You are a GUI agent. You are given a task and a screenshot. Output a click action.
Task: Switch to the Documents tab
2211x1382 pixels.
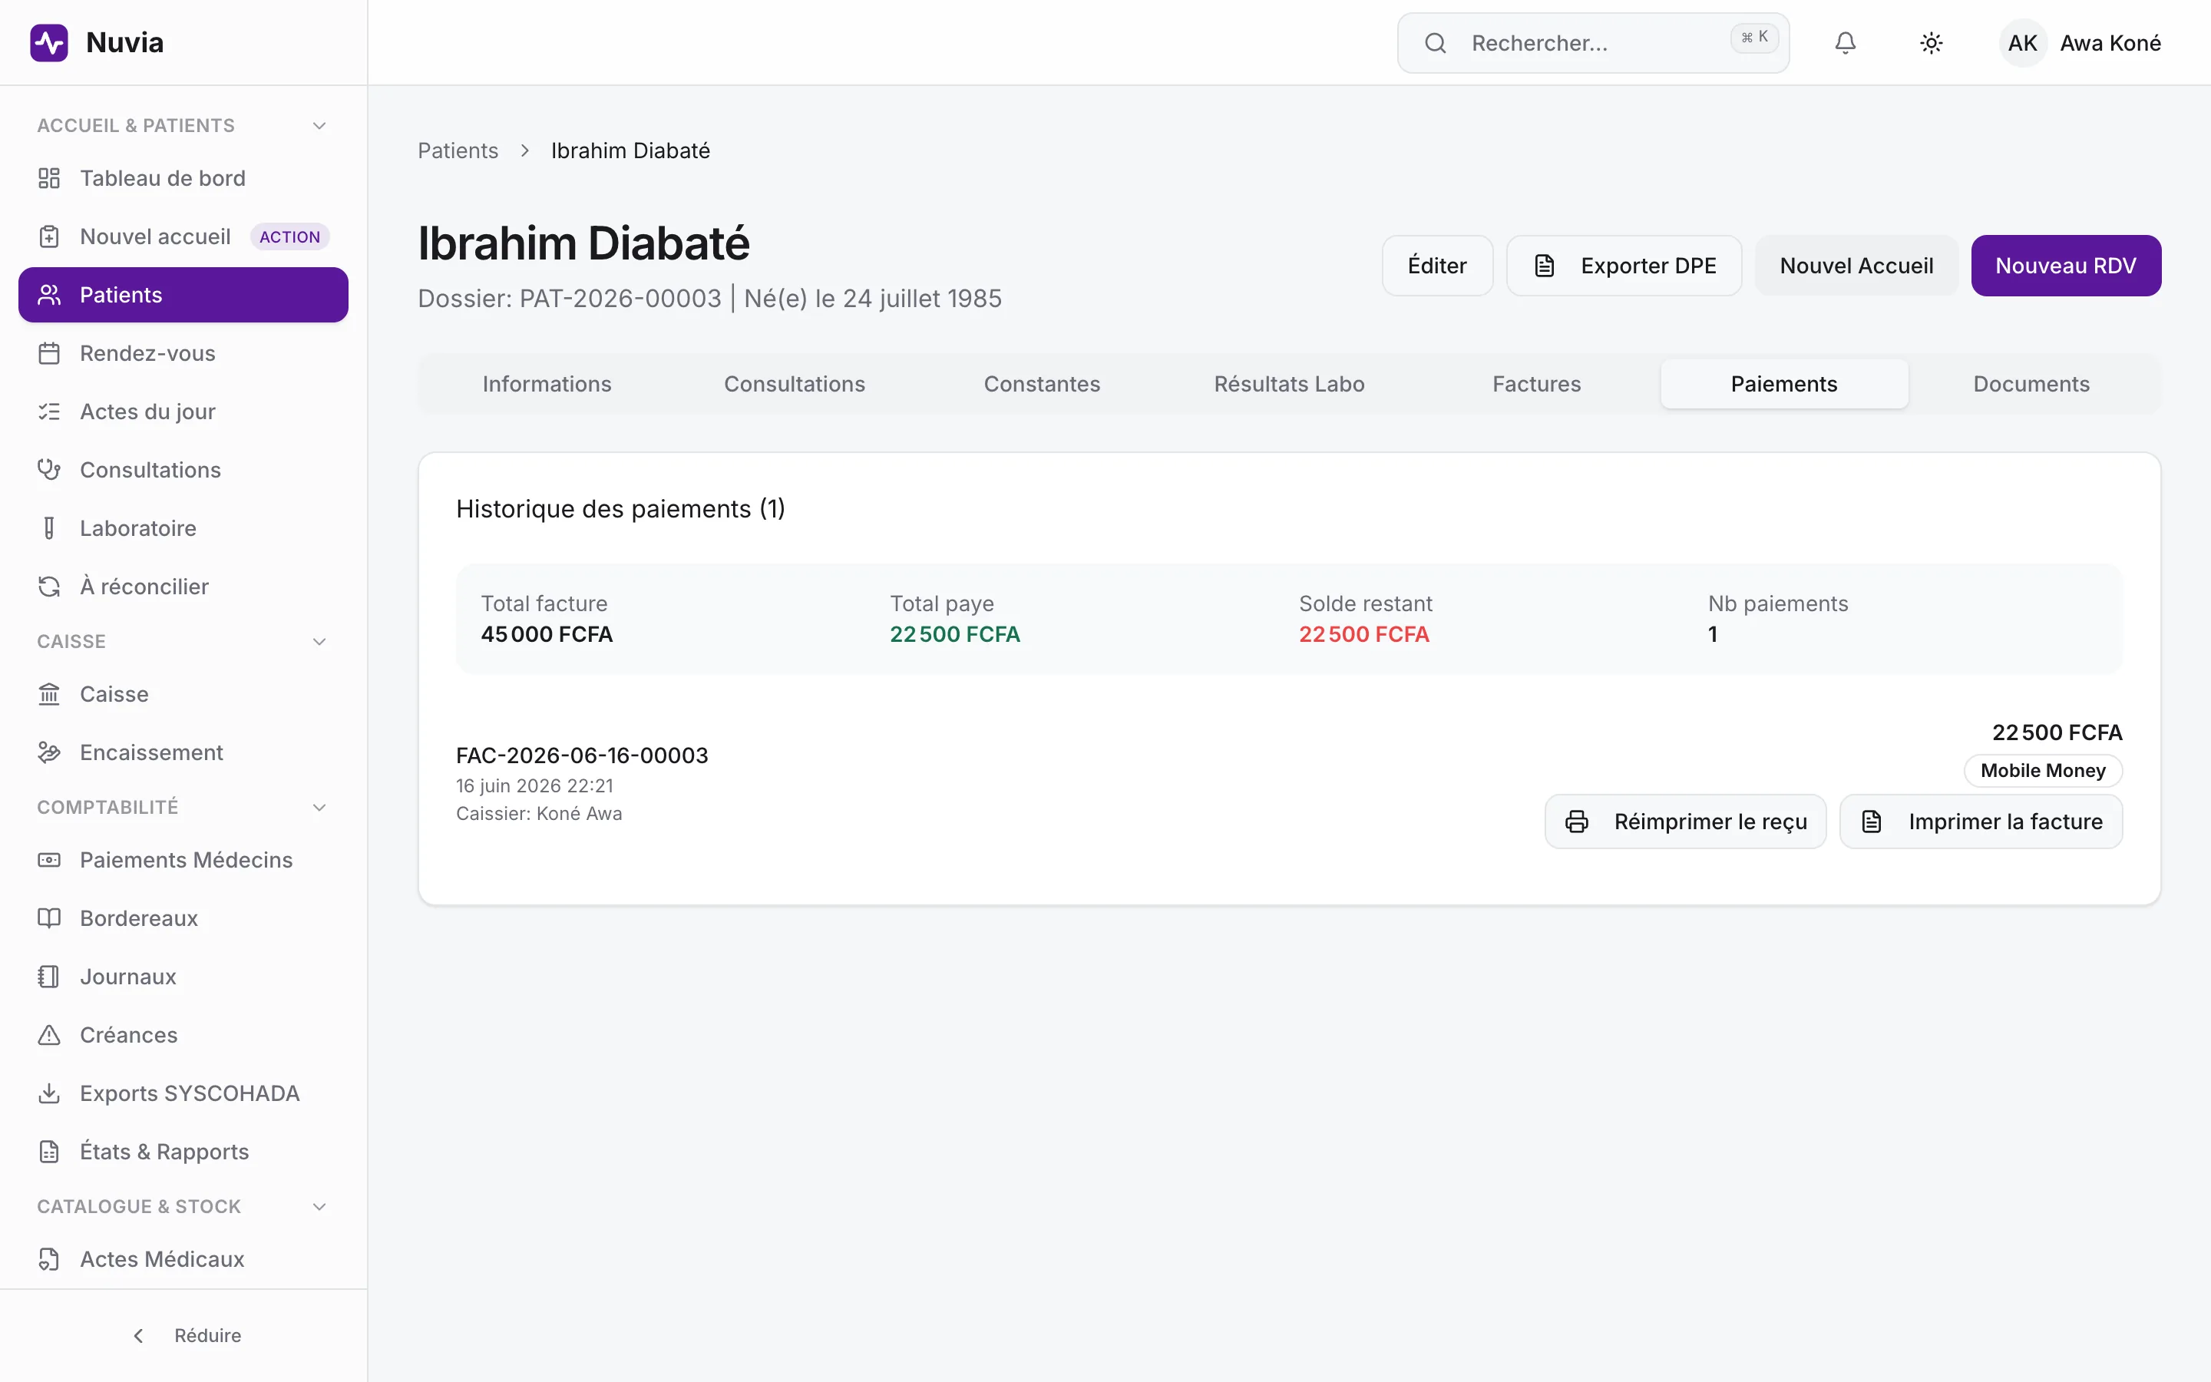click(x=2031, y=384)
